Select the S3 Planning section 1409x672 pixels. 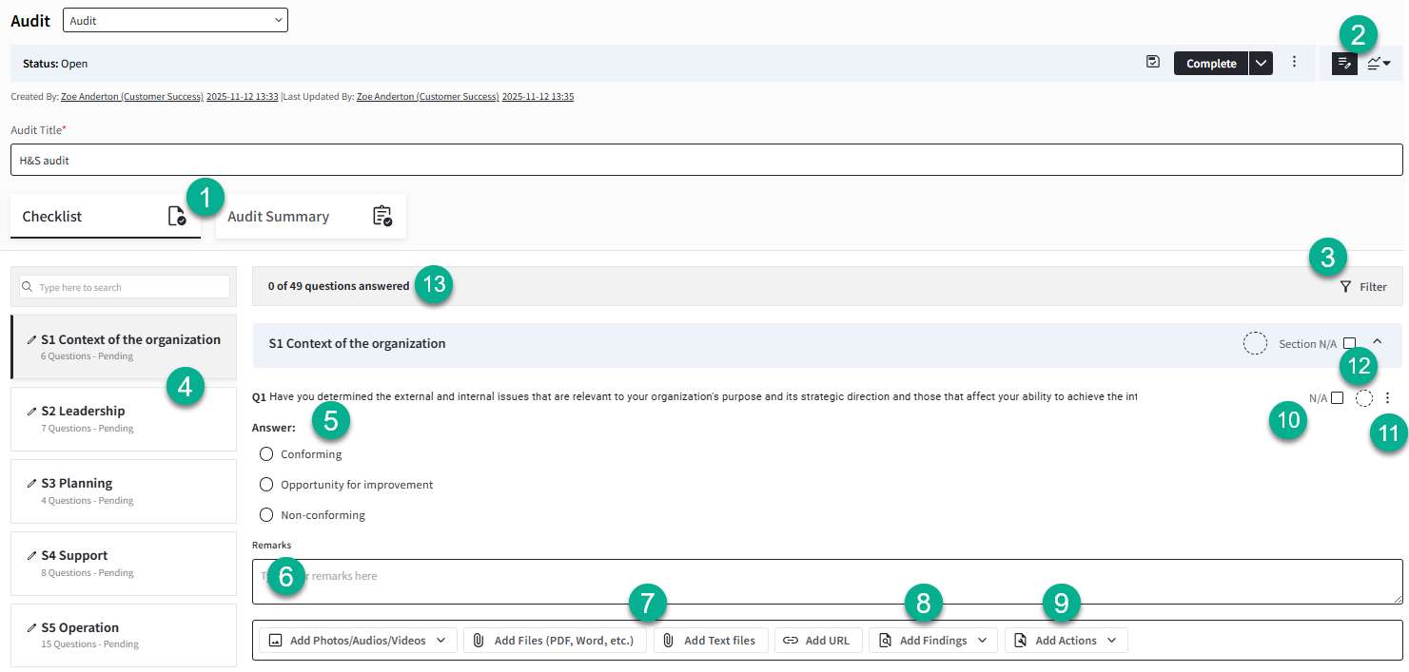click(124, 491)
